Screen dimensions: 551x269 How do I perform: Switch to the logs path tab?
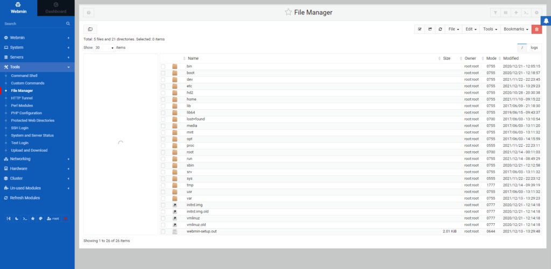coord(534,48)
